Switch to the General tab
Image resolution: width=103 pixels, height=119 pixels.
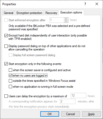coord(9,13)
